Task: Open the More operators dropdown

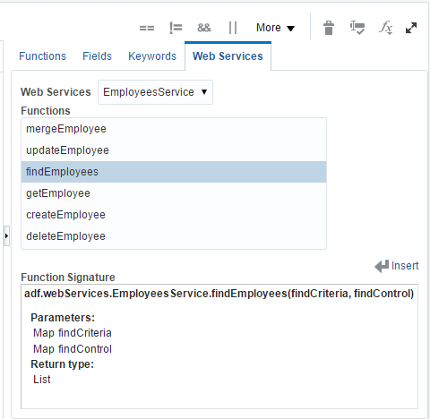Action: tap(275, 28)
